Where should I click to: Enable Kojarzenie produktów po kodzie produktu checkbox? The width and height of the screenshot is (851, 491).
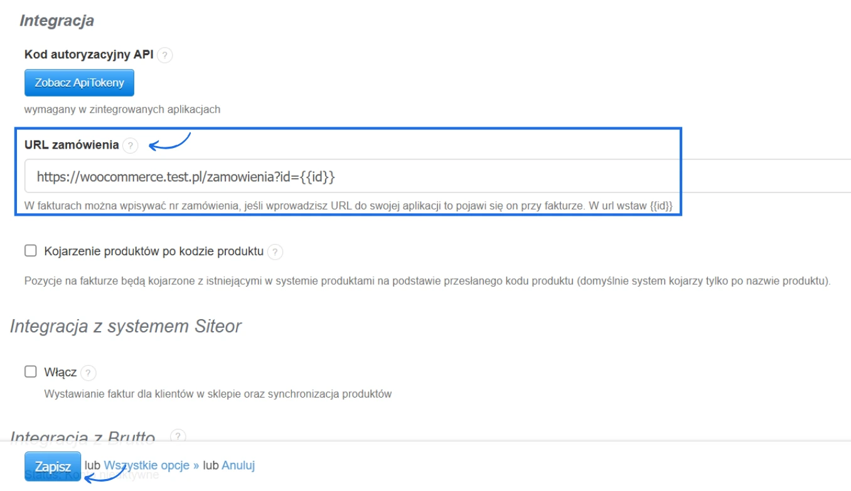coord(31,251)
